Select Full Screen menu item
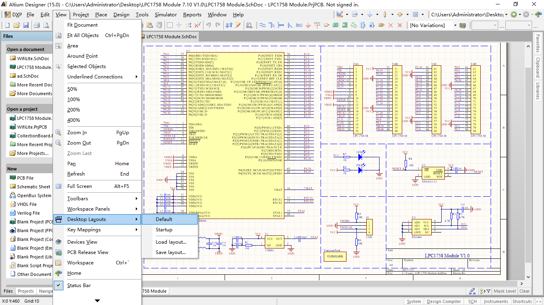Image resolution: width=544 pixels, height=305 pixels. pos(97,186)
